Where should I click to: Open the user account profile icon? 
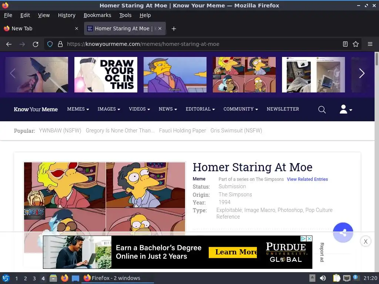point(346,109)
